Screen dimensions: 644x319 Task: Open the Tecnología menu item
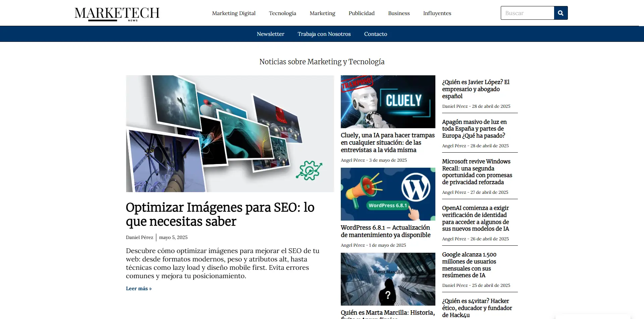click(282, 13)
